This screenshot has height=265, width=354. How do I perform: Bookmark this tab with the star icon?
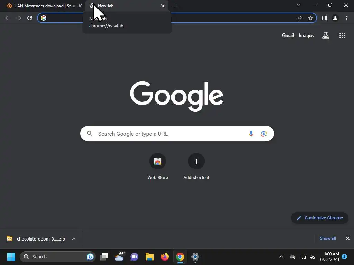click(310, 18)
